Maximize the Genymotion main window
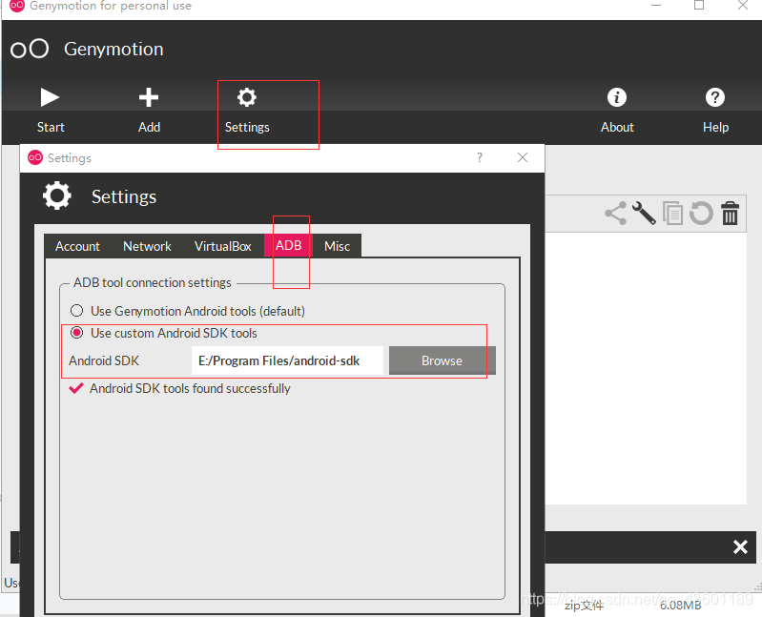 click(699, 6)
